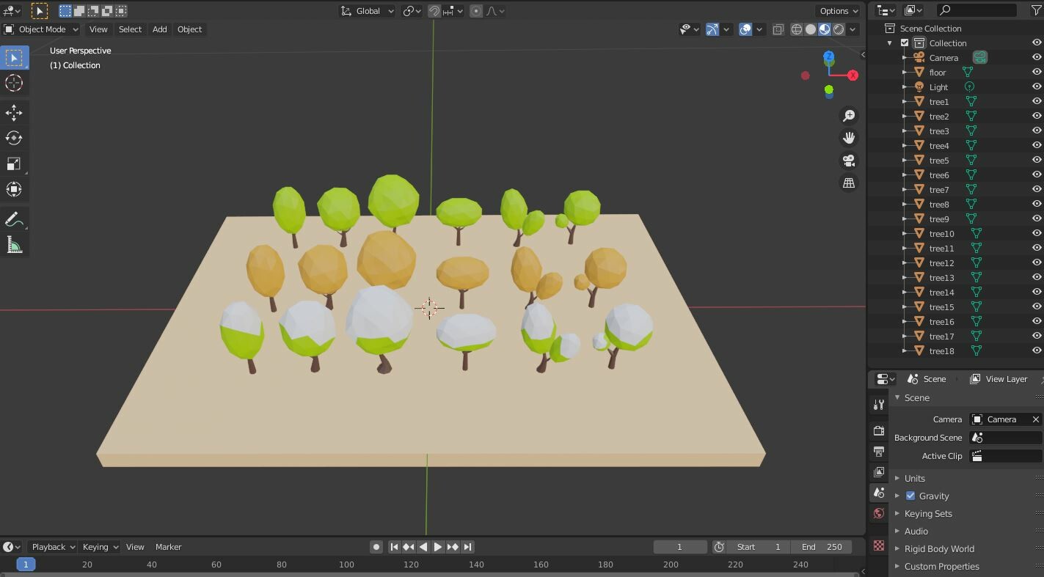Viewport: 1044px width, 577px height.
Task: Open the Scene properties tab
Action: coord(878,493)
